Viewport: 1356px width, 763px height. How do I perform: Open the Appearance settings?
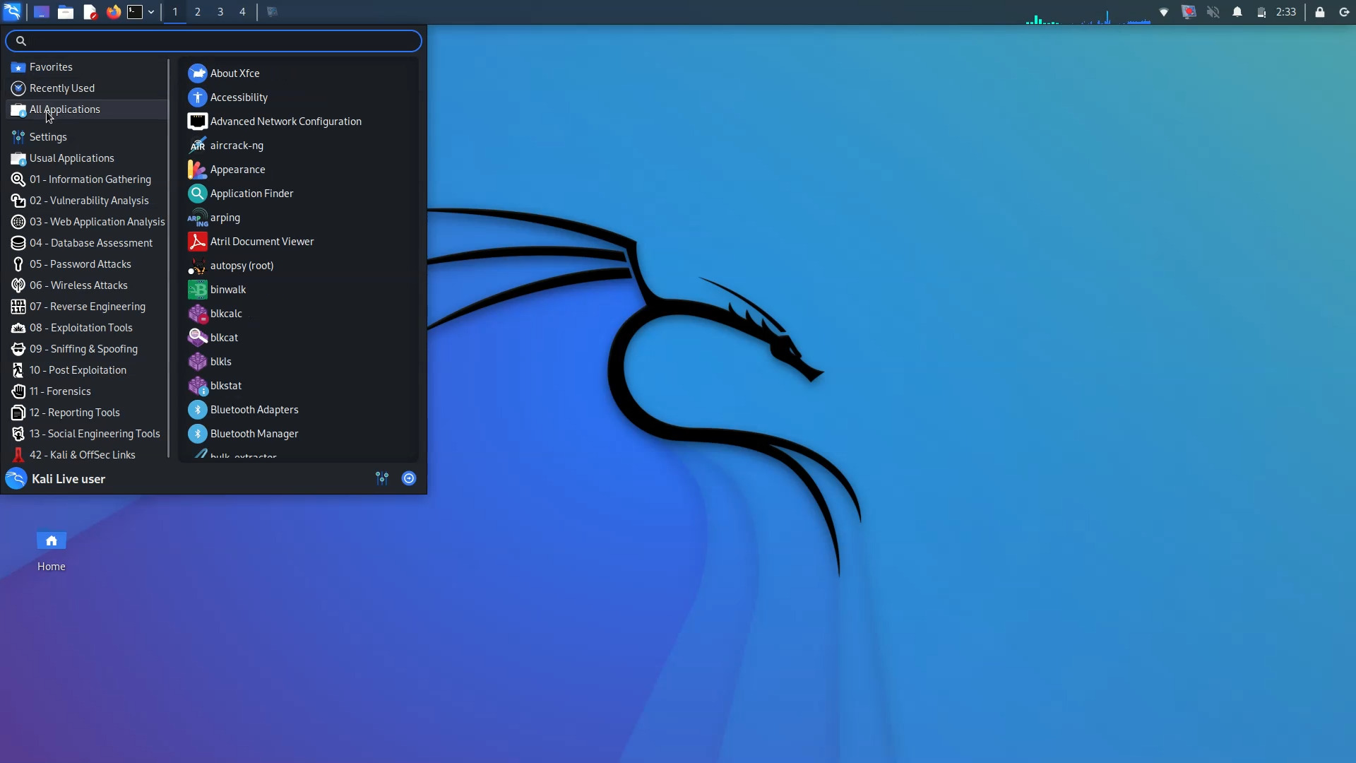coord(299,170)
